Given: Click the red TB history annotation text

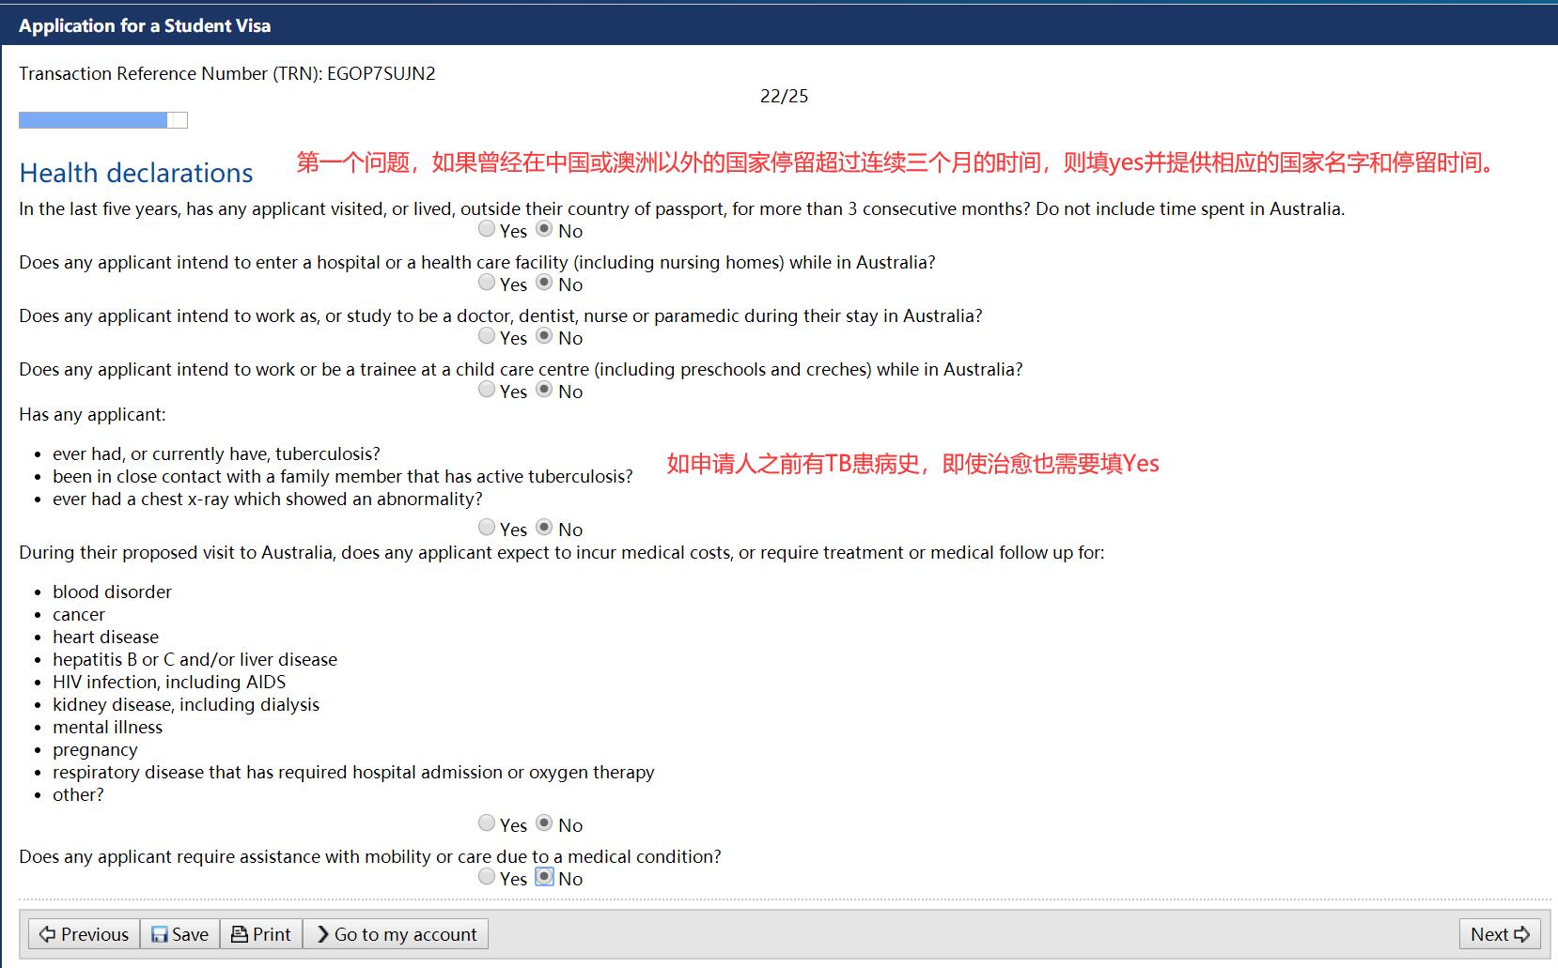Looking at the screenshot, I should click(913, 464).
